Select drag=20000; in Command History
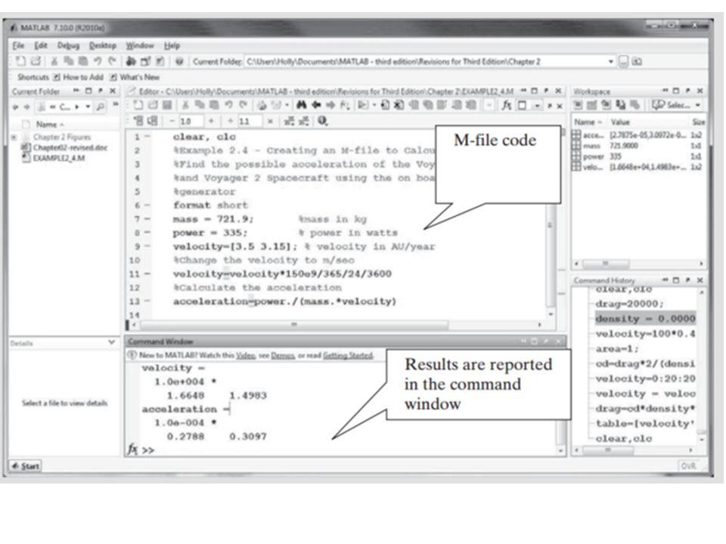 click(629, 304)
